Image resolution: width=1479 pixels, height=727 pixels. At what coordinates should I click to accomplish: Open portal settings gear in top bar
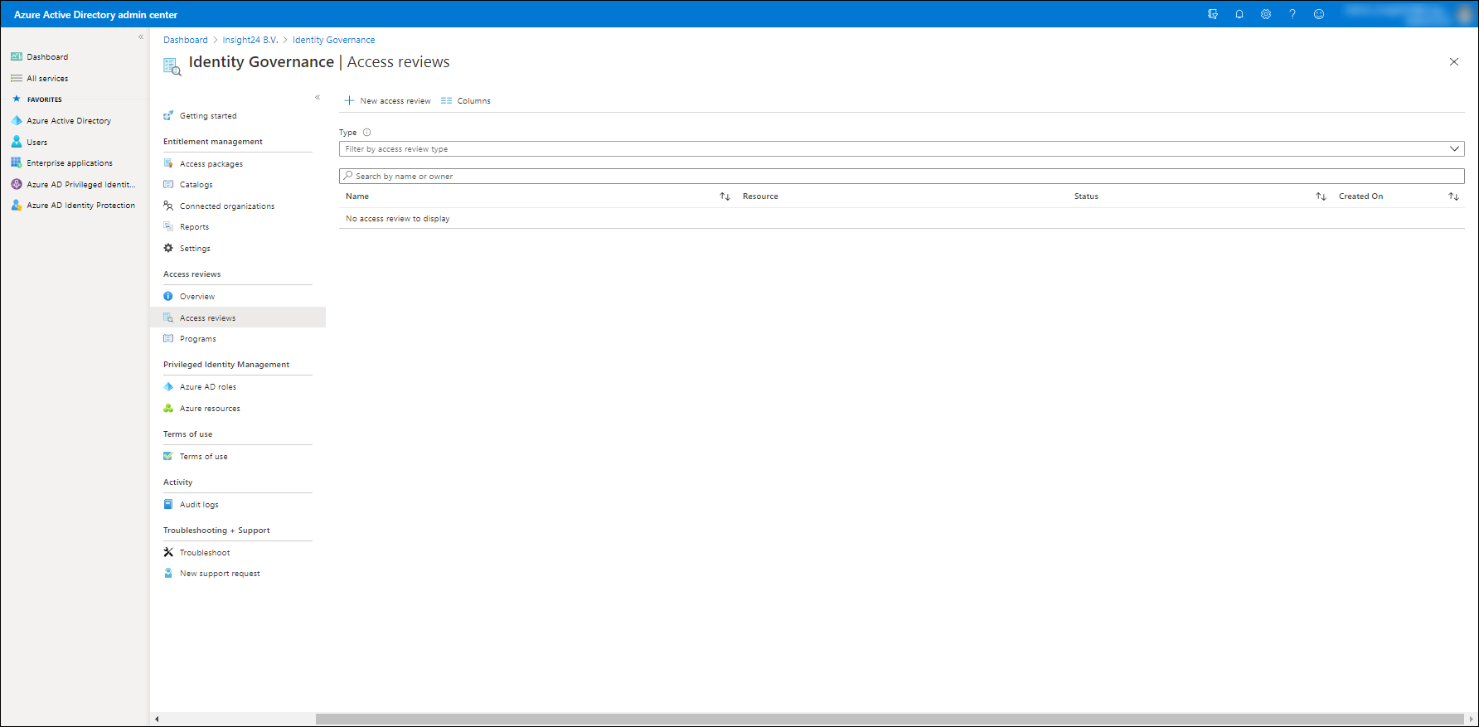1266,14
